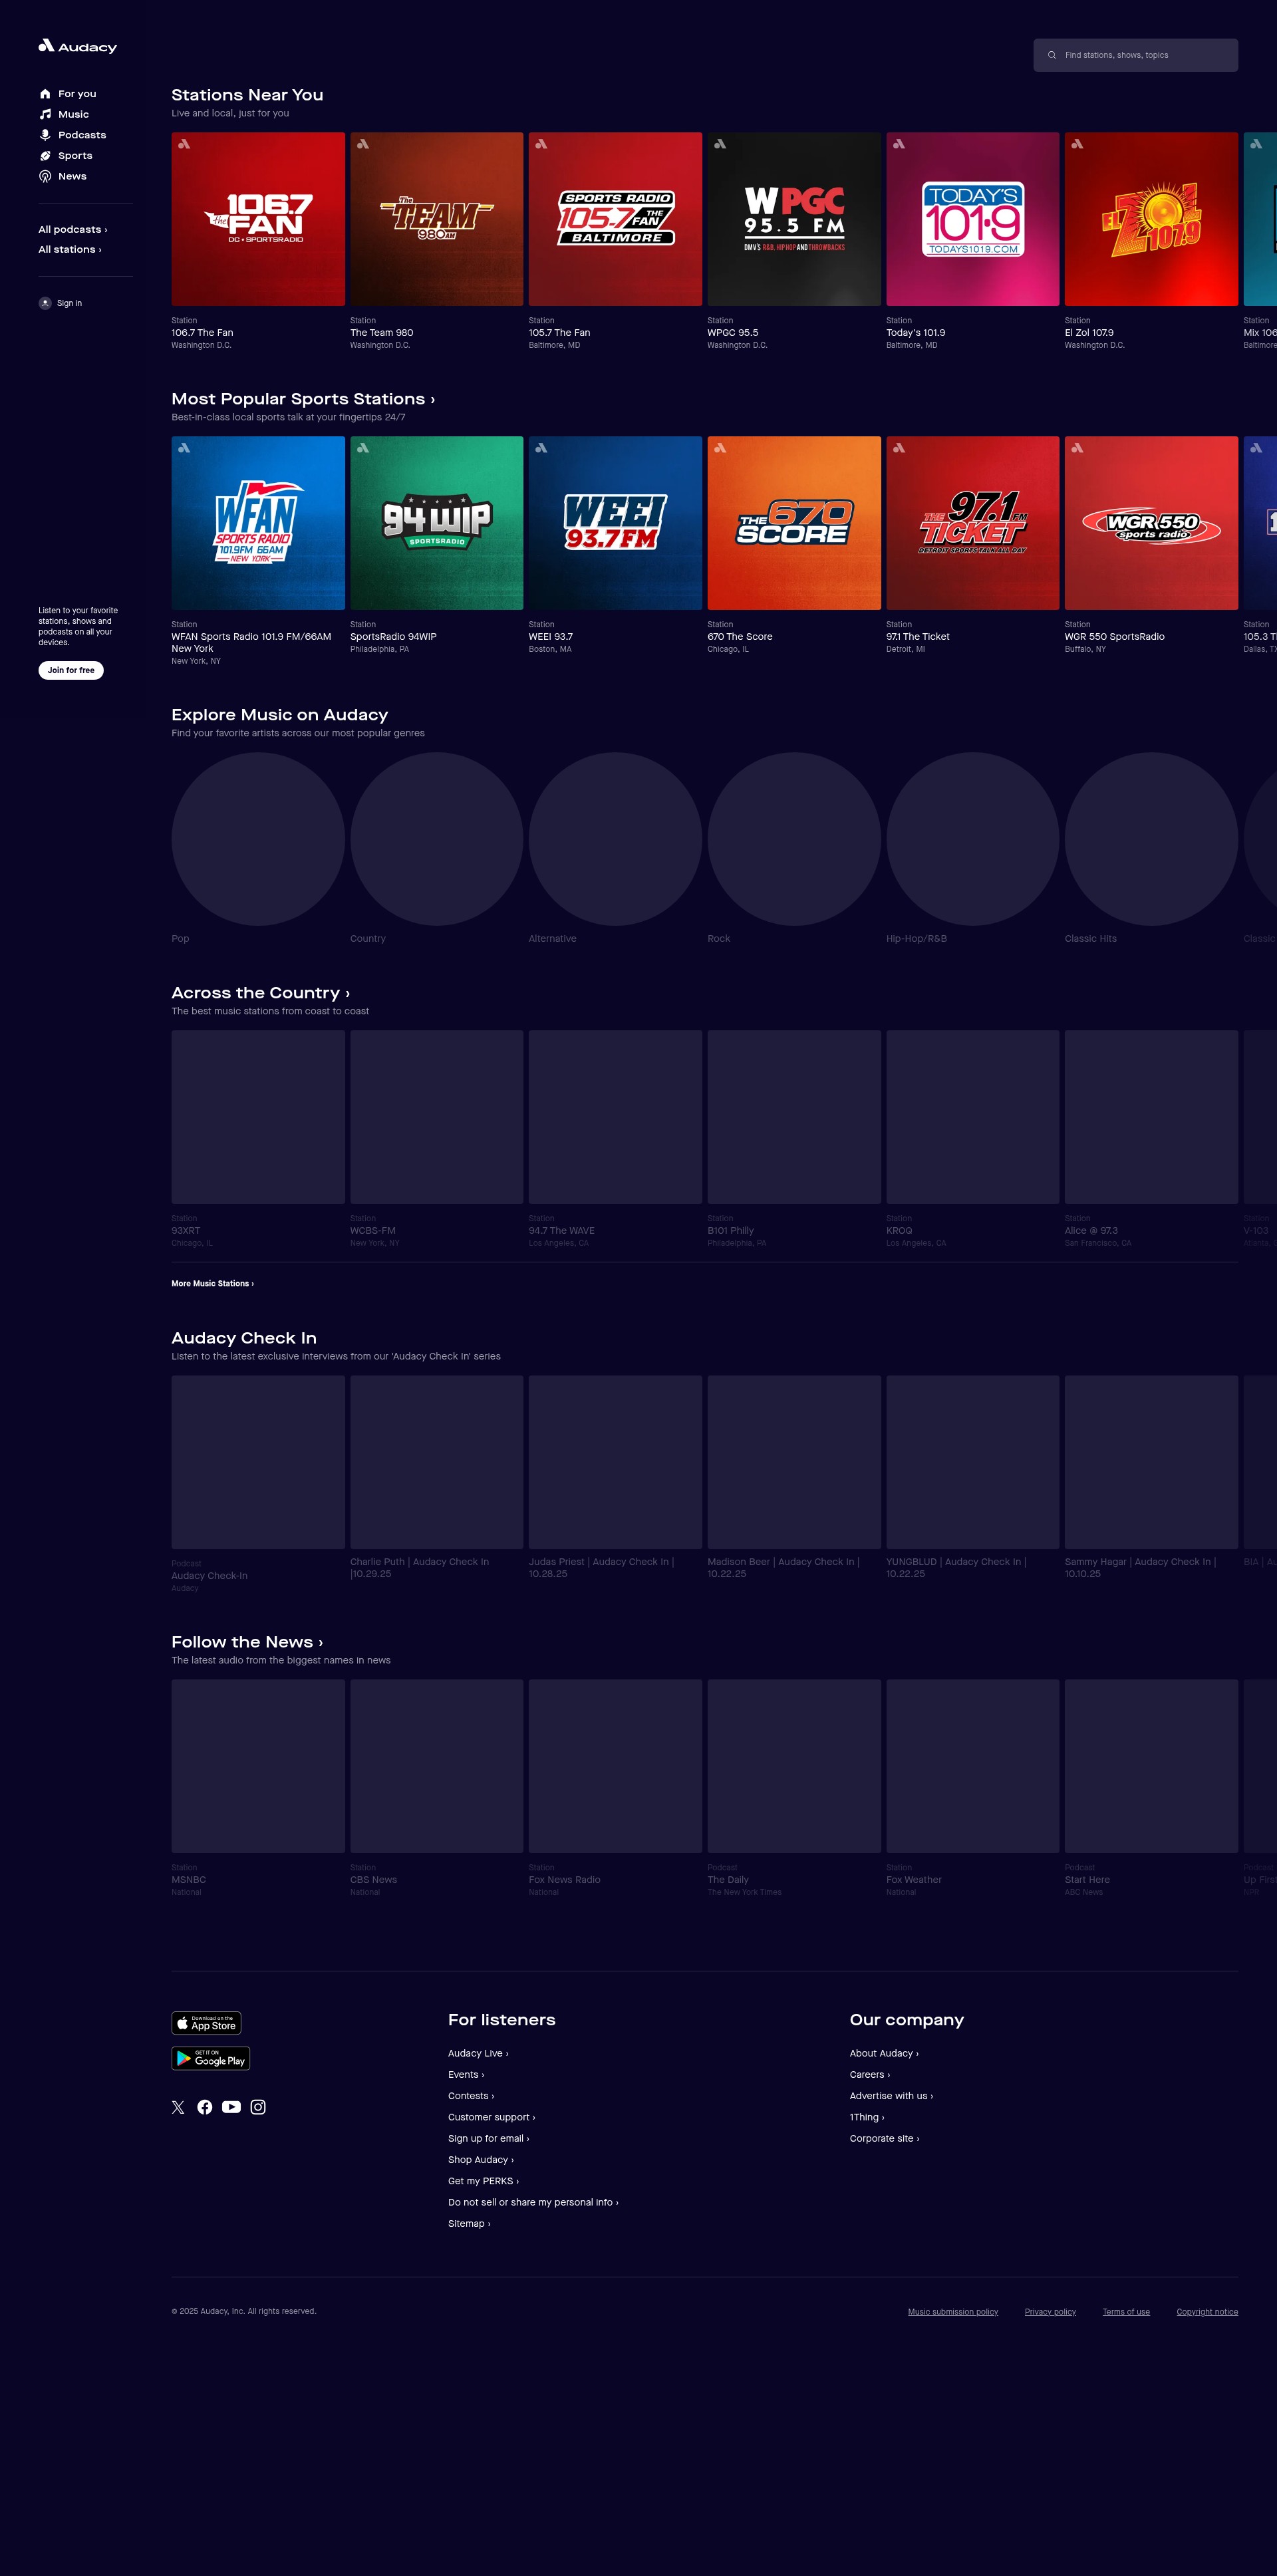Select the Pop genre circle
Screen dimensions: 1277x2576
(x=258, y=839)
